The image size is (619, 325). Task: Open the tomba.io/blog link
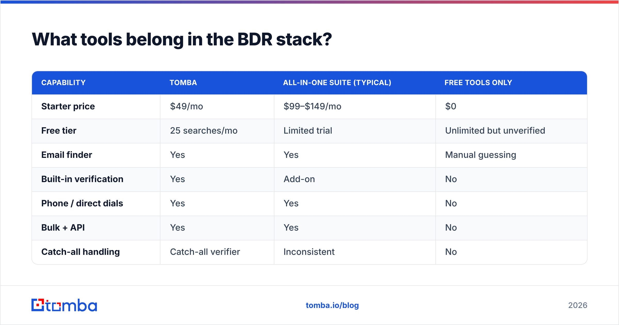332,305
